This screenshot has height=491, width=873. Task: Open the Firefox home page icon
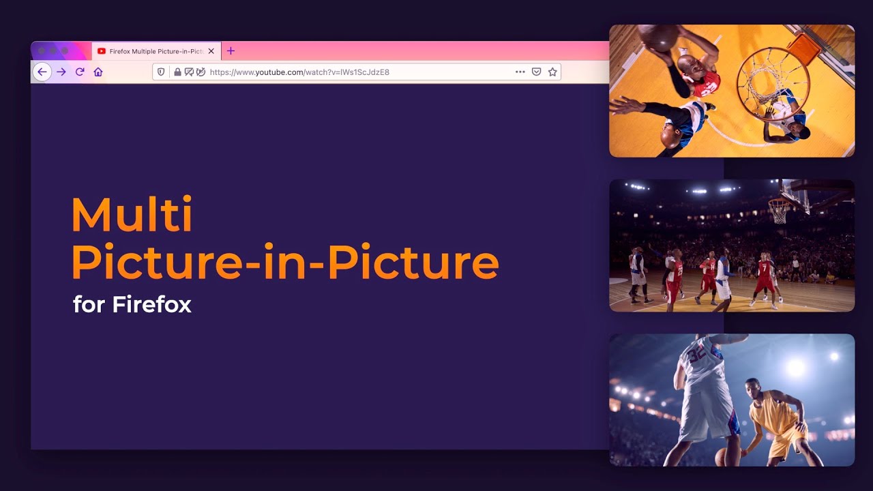[x=98, y=72]
